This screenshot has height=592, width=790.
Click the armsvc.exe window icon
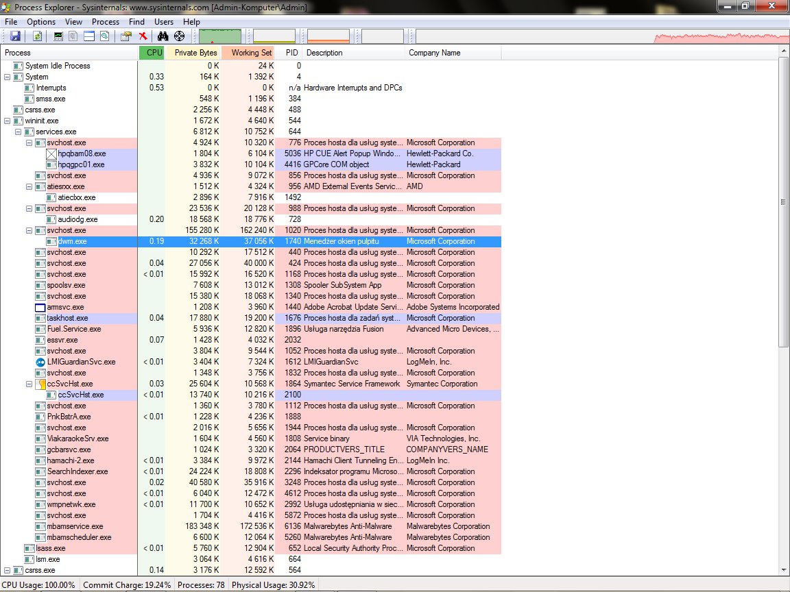click(40, 307)
